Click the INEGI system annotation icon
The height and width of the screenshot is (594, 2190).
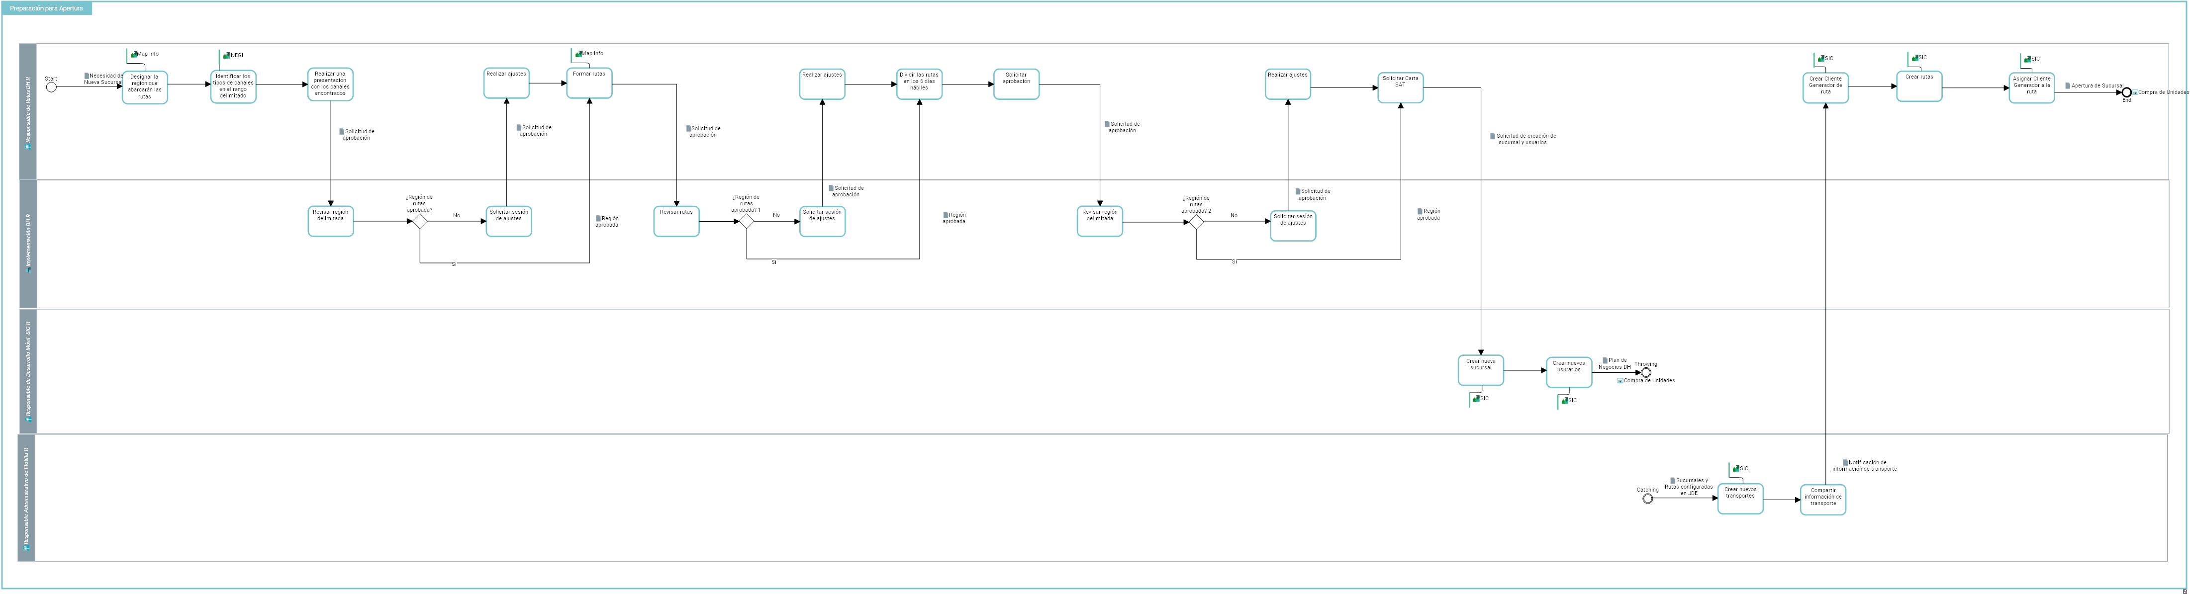[x=227, y=55]
